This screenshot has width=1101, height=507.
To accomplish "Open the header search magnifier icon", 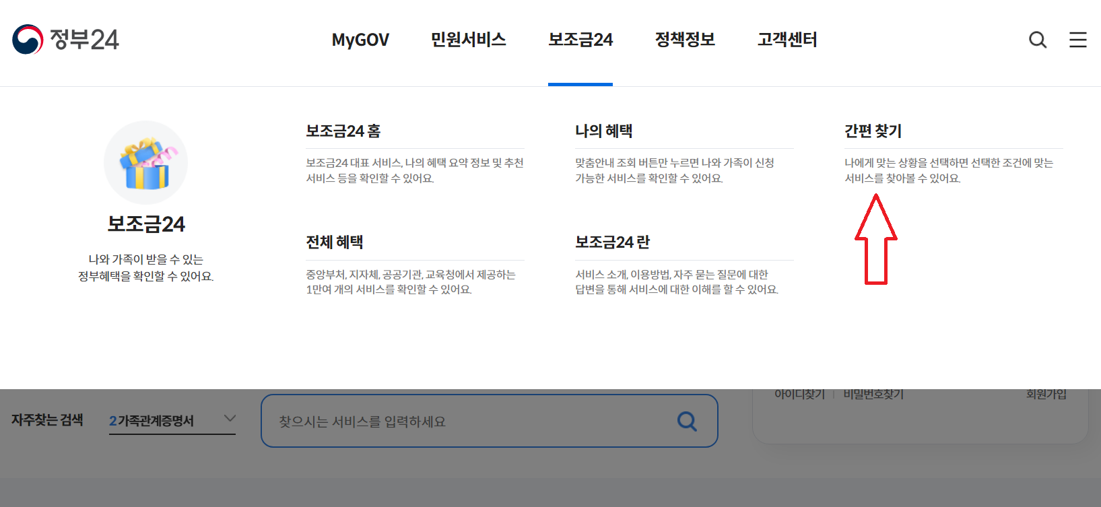I will pos(1038,40).
